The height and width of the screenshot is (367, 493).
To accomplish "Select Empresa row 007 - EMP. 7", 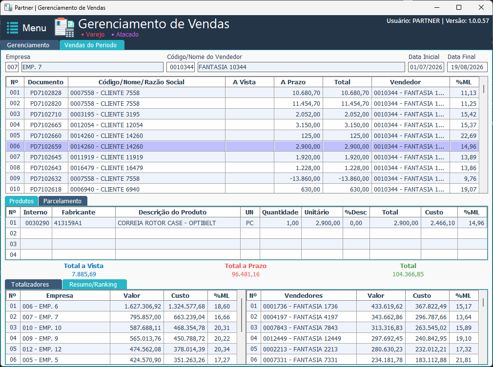I will 122,317.
